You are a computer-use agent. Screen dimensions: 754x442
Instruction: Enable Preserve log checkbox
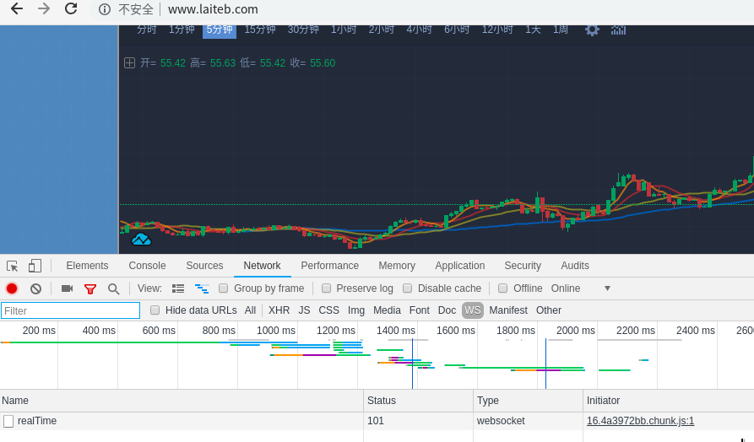click(327, 288)
